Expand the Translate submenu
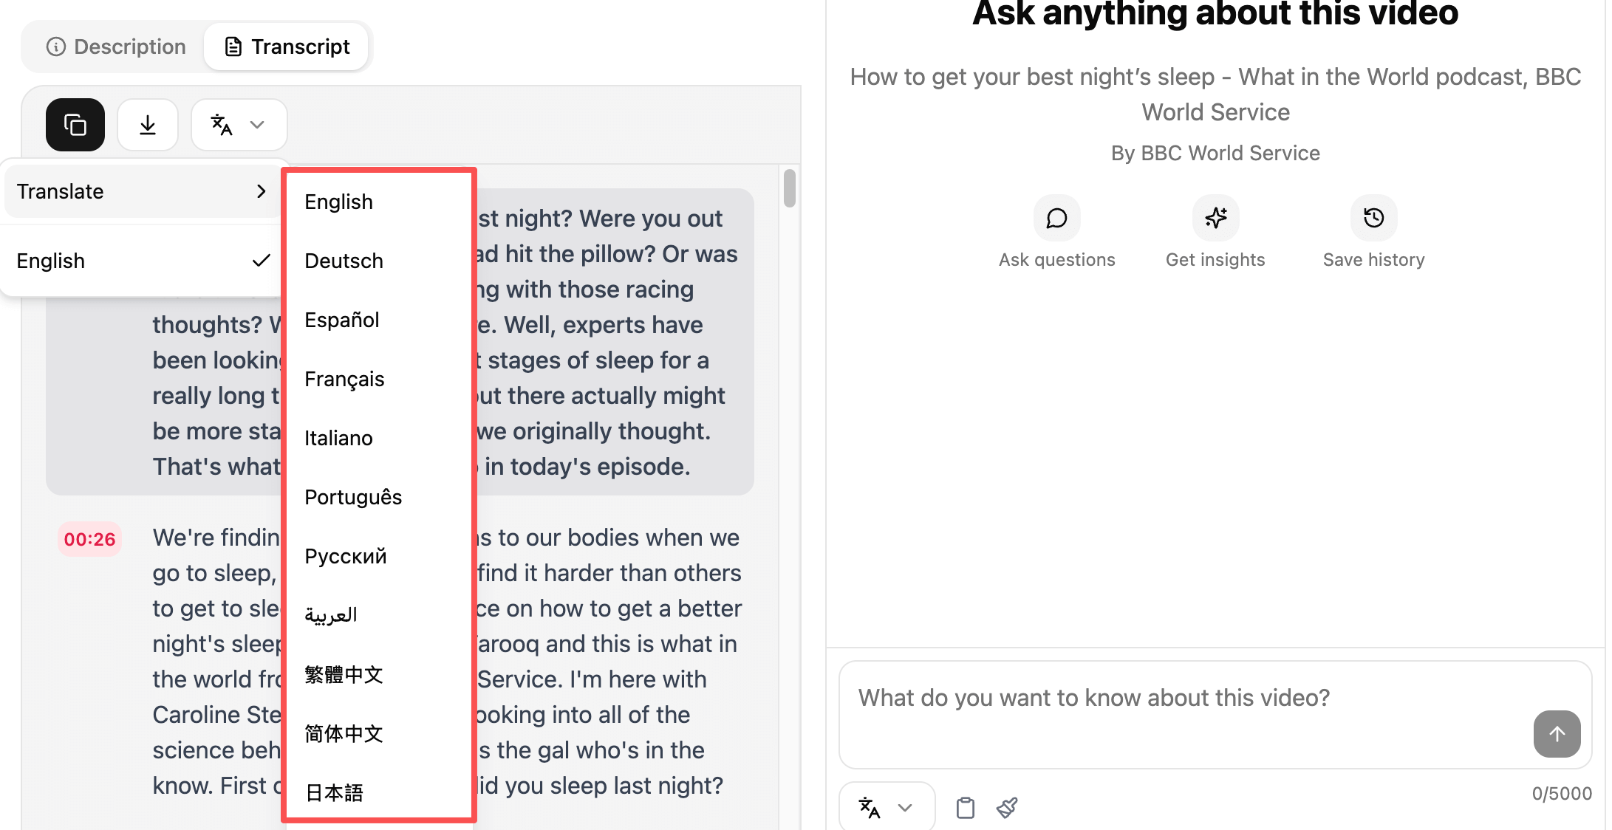This screenshot has width=1612, height=830. (140, 191)
